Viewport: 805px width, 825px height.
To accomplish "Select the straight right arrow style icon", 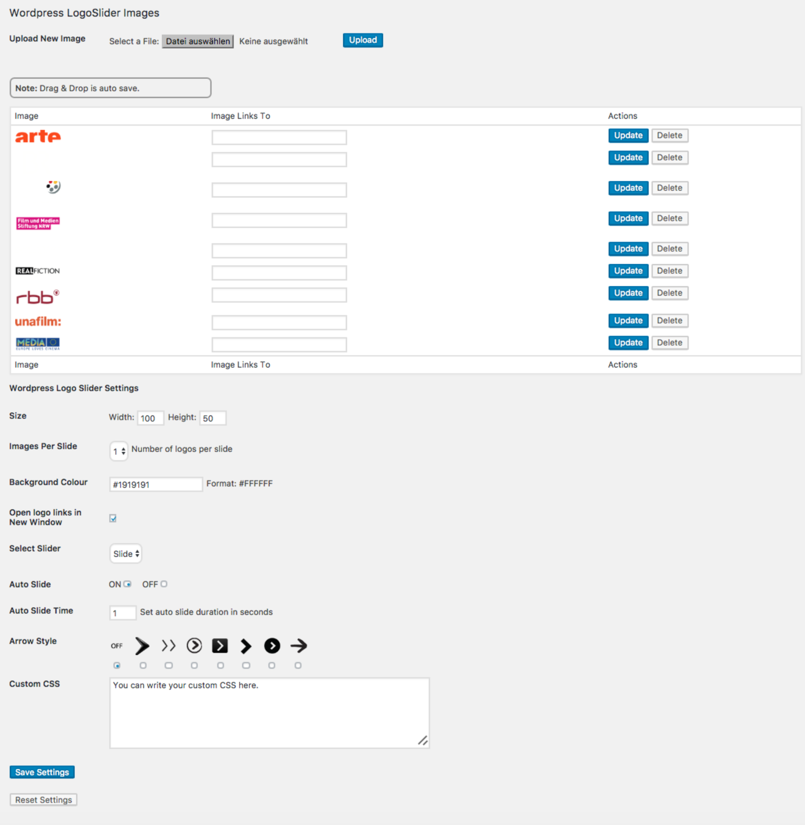I will pos(299,646).
